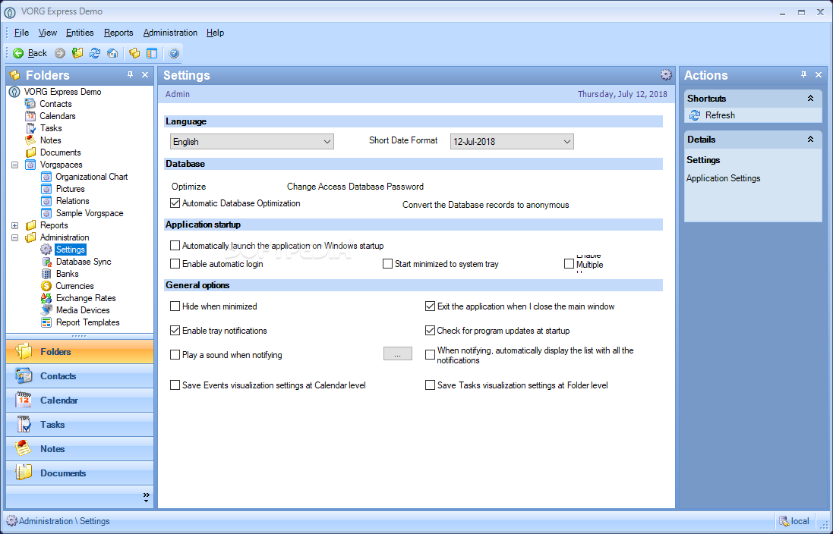The width and height of the screenshot is (833, 534).
Task: Check automatically display list with all notifications
Action: (431, 355)
